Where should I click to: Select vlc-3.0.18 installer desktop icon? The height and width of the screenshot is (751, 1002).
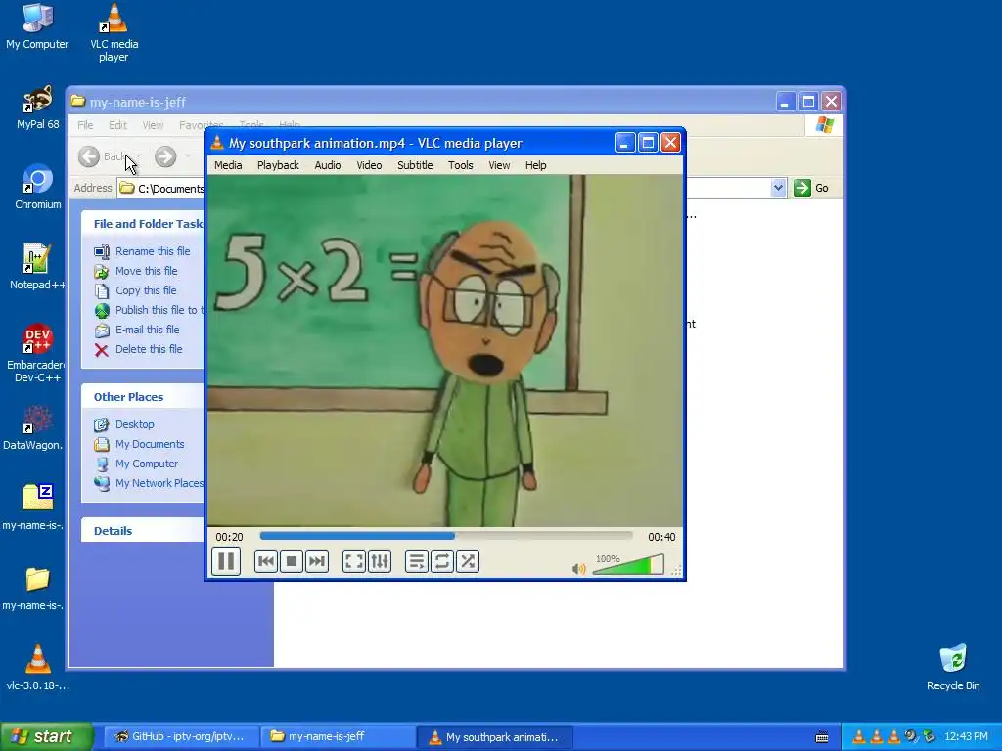coord(38,668)
